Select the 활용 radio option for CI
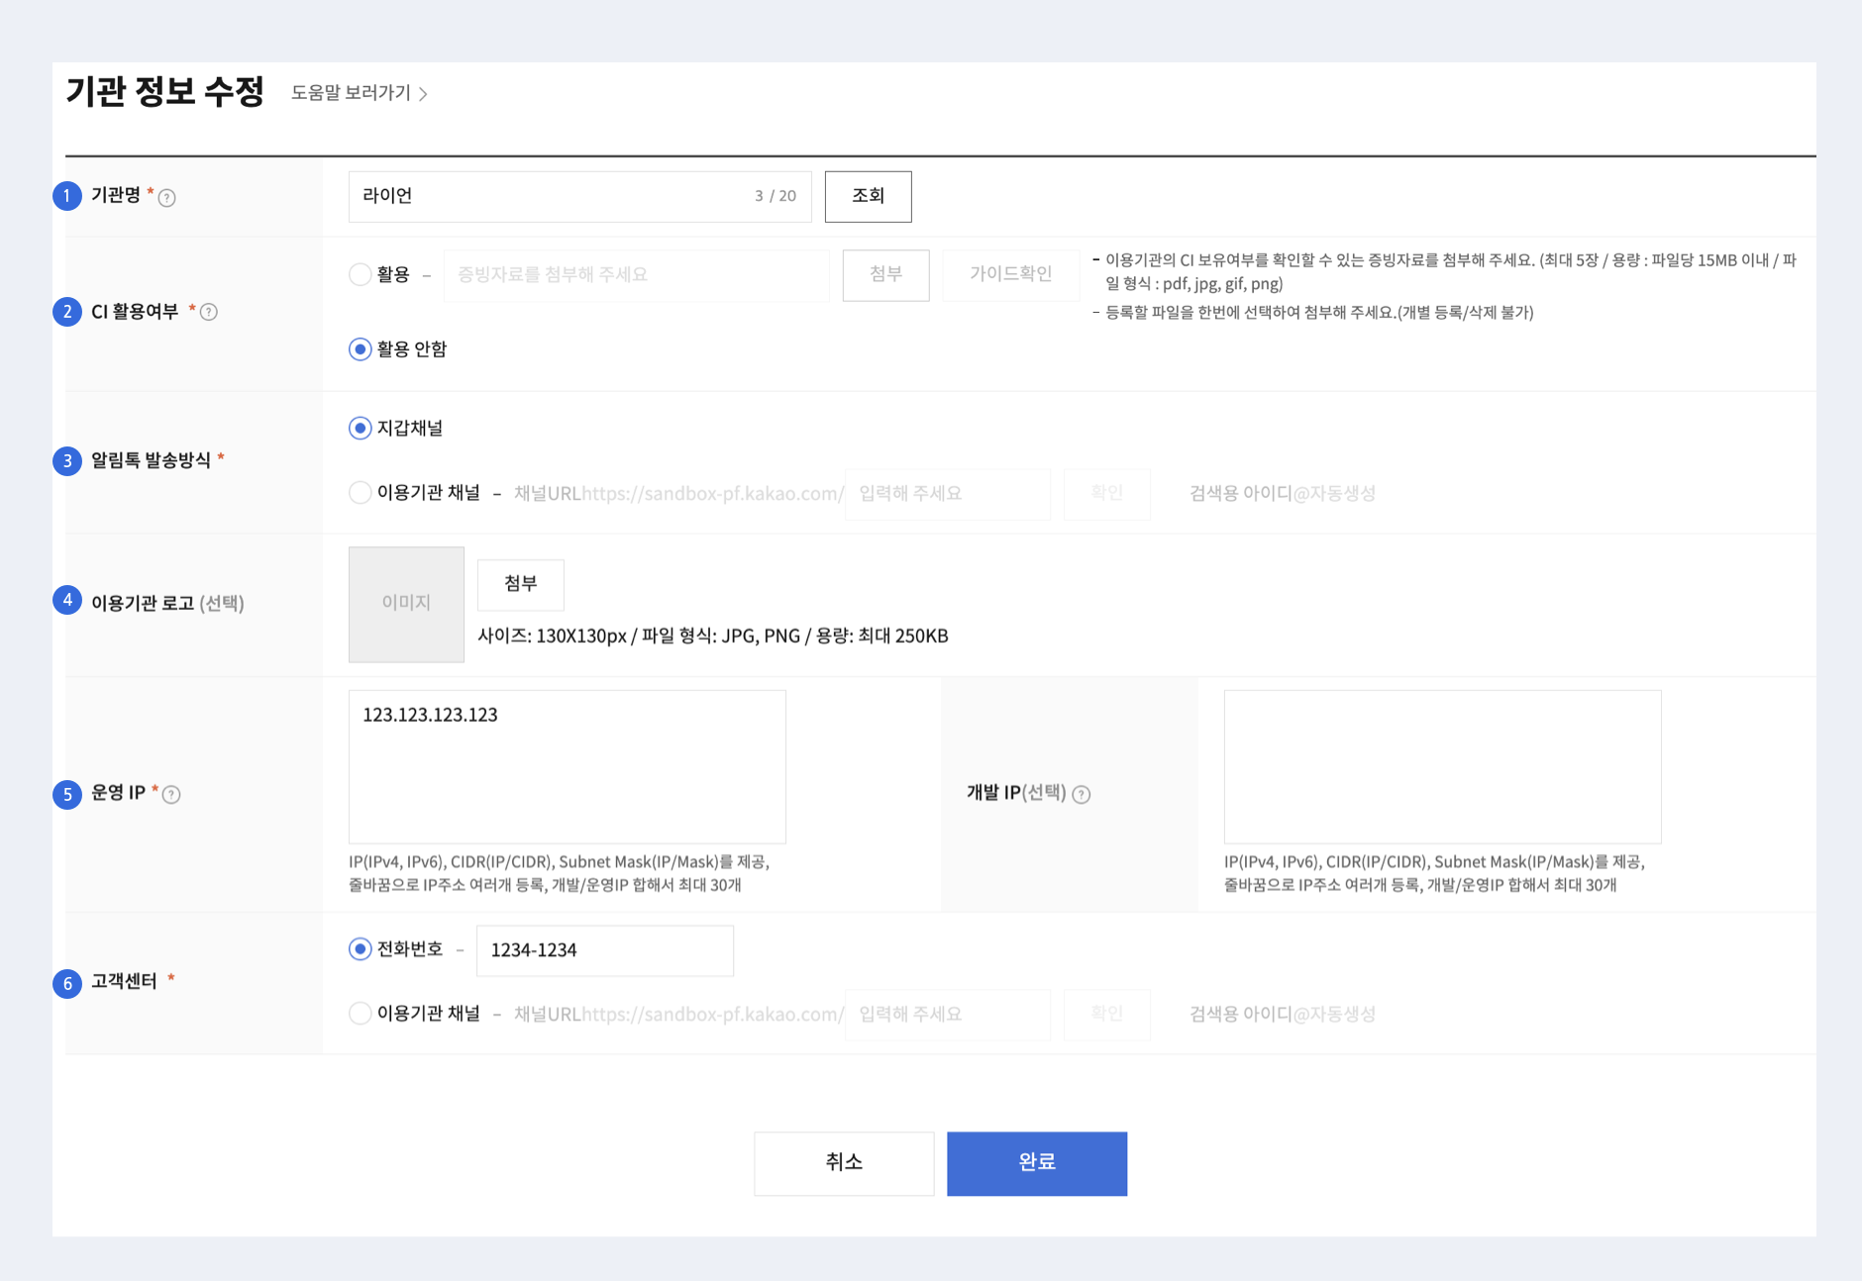The width and height of the screenshot is (1862, 1281). [361, 274]
